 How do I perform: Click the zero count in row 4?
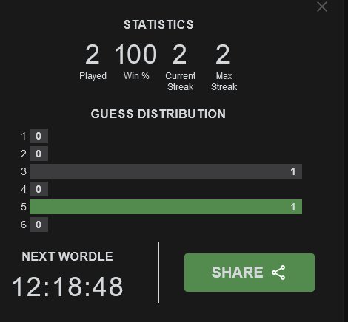39,189
